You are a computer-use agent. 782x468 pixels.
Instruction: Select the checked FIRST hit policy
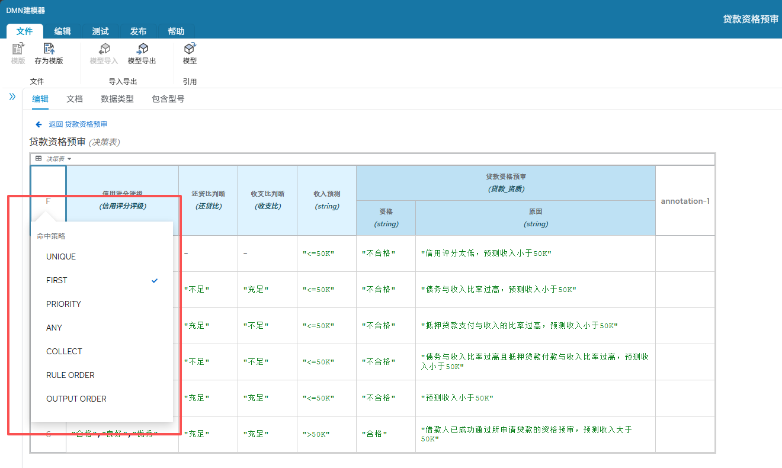pos(57,280)
